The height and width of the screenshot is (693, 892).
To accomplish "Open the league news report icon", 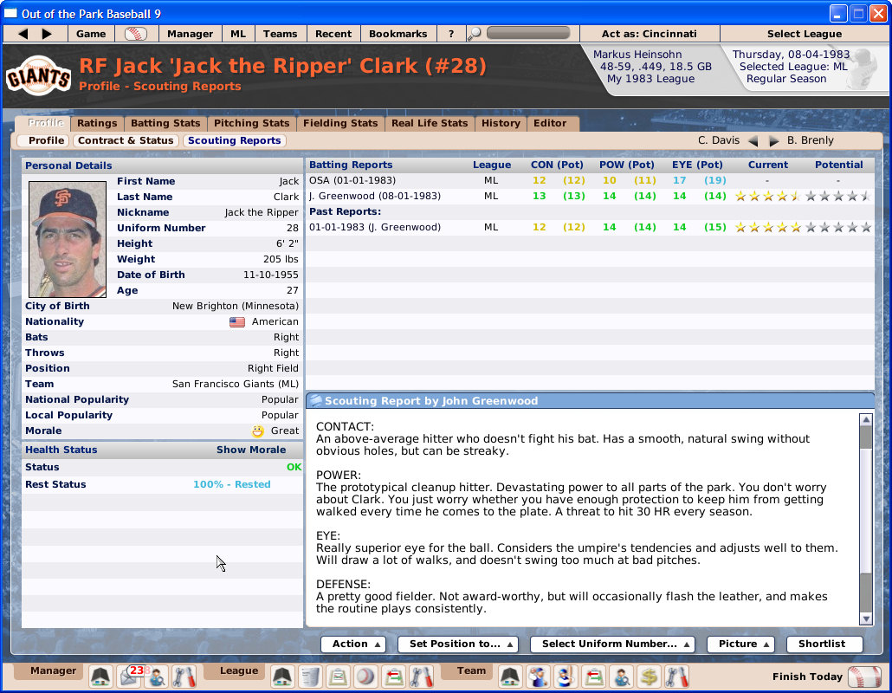I will 309,677.
